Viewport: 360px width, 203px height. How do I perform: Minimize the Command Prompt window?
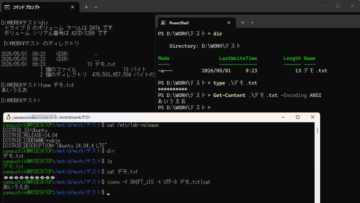[323, 6]
